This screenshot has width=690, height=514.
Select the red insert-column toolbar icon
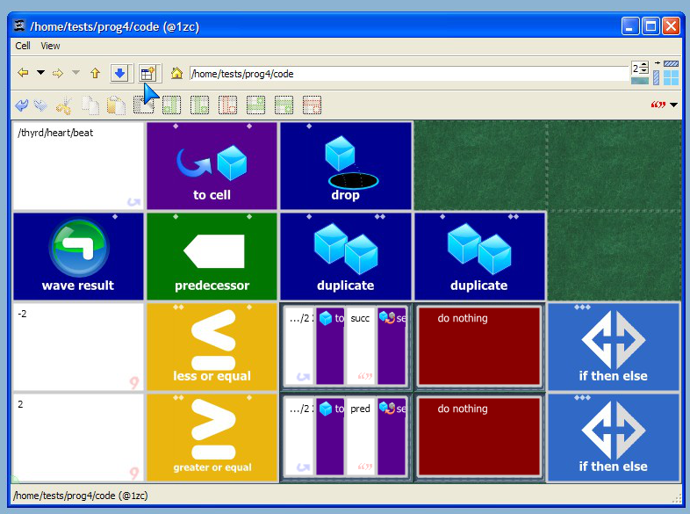227,105
